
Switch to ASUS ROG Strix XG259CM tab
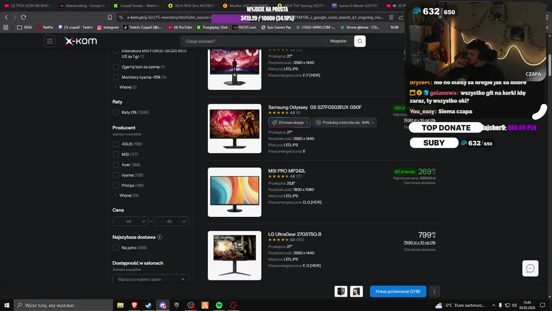[191, 6]
